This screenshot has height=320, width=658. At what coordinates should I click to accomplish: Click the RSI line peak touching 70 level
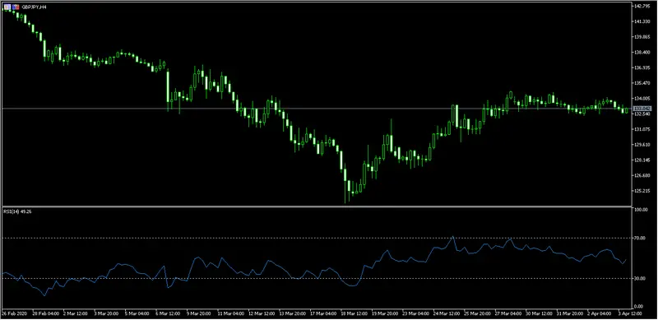click(452, 237)
